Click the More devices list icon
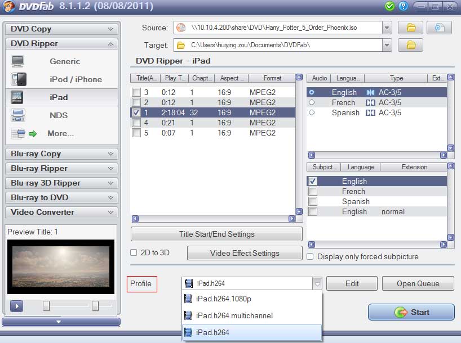 tap(18, 133)
